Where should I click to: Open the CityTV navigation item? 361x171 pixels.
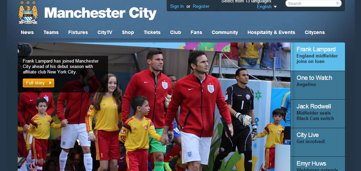point(105,32)
